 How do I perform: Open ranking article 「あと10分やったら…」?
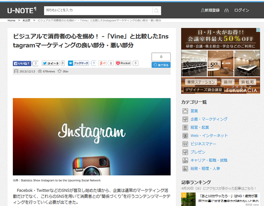[228, 199]
